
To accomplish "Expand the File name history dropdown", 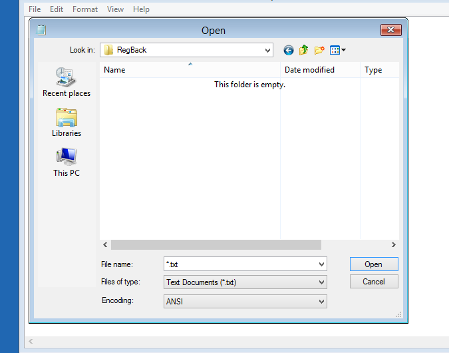I will (322, 264).
